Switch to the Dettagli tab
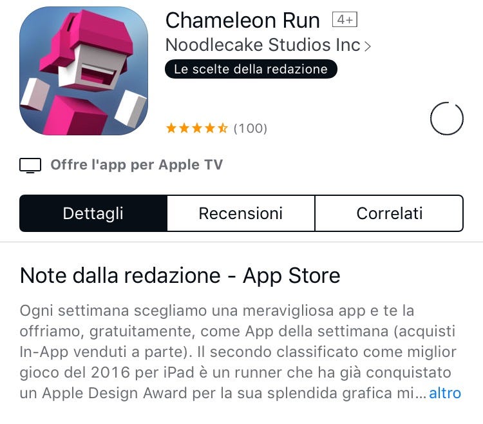Viewport: 483px width, 424px height. (x=93, y=213)
